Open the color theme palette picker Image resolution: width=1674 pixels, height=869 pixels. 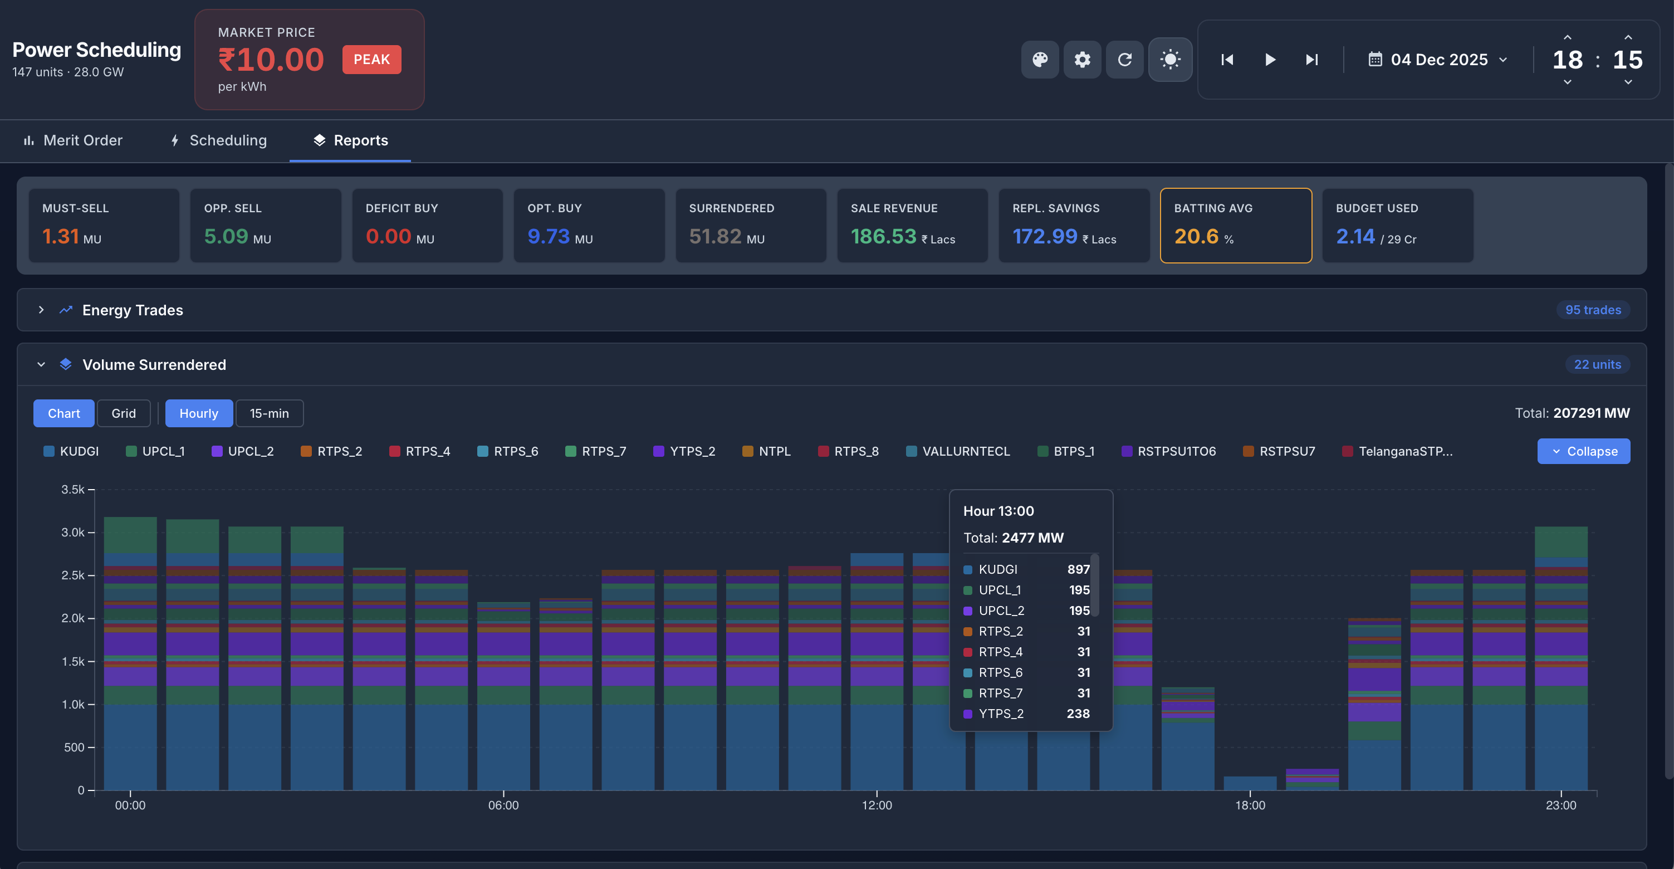pos(1040,59)
